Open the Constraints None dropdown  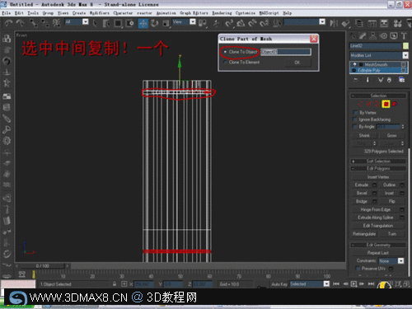click(401, 260)
